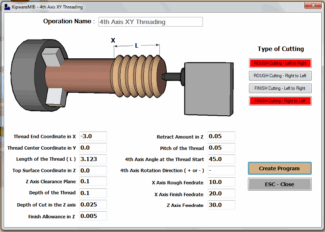This screenshot has height=232, width=325.
Task: Select ROUGH Cutting - Right to Left
Action: [x=280, y=76]
